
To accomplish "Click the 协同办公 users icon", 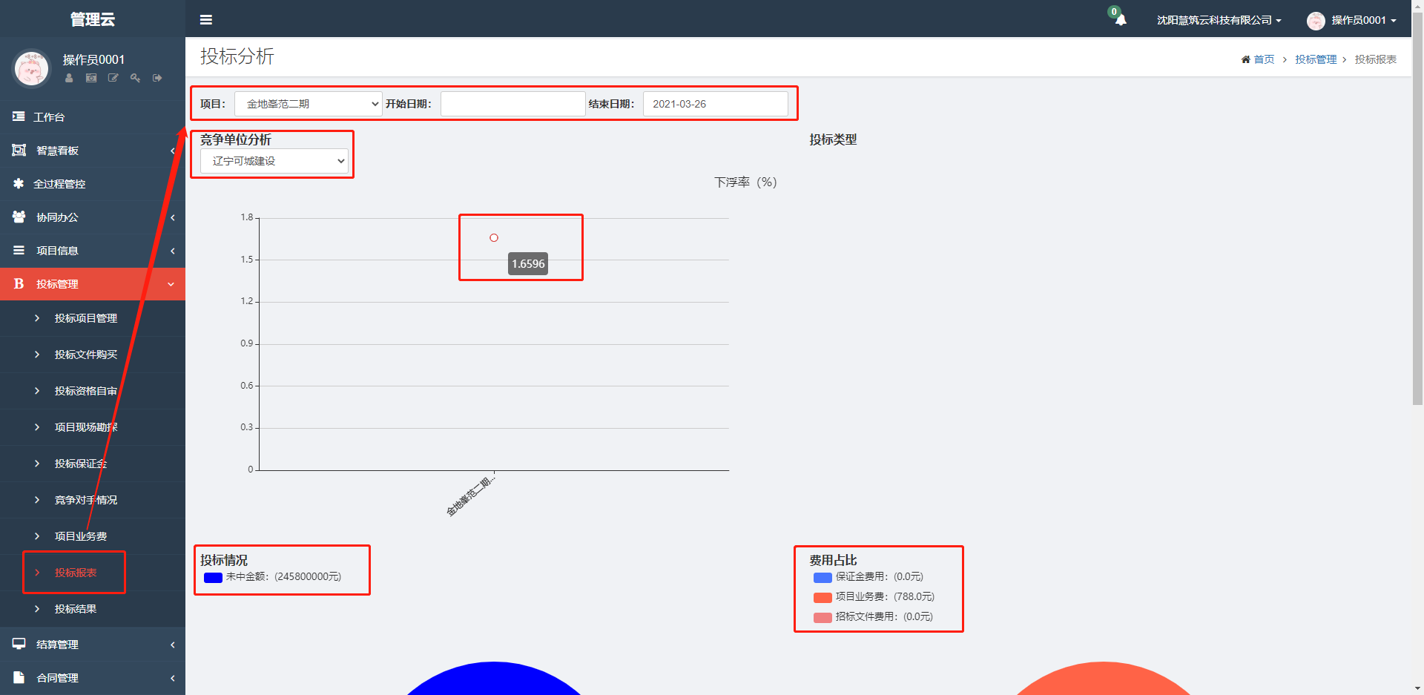I will (19, 217).
